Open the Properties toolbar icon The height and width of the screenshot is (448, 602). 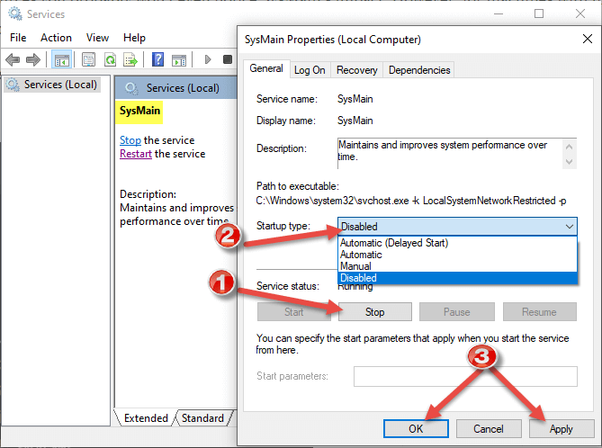pyautogui.click(x=89, y=60)
